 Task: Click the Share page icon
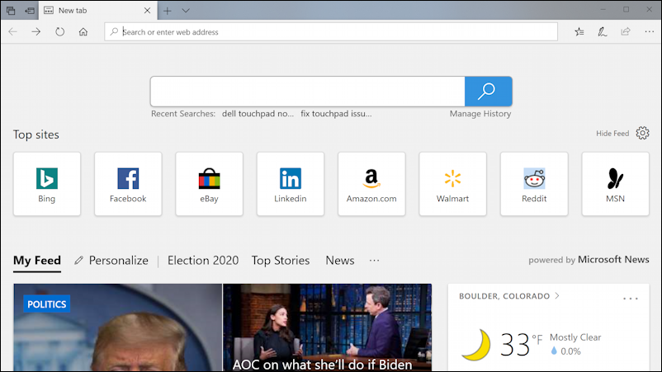tap(626, 31)
